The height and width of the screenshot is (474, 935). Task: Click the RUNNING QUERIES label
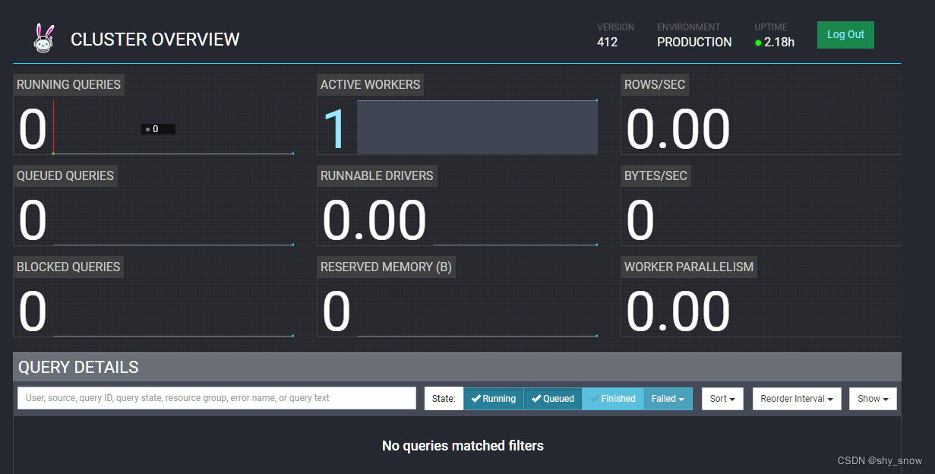point(68,84)
